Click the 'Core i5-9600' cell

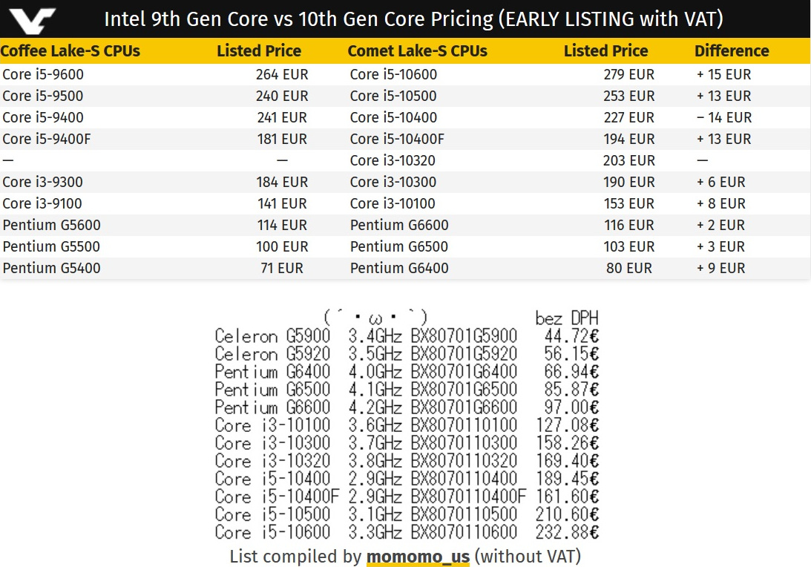point(43,74)
